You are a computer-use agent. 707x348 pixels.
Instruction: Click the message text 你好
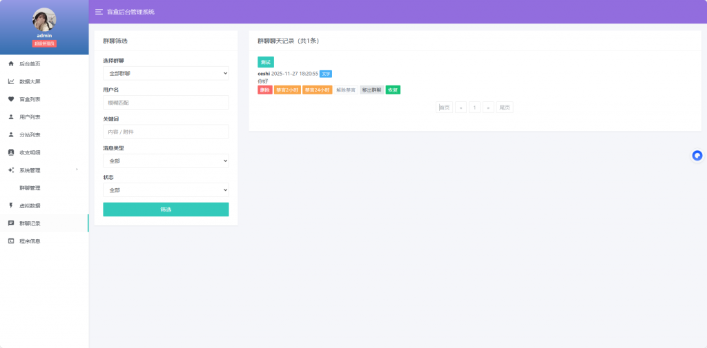[262, 81]
